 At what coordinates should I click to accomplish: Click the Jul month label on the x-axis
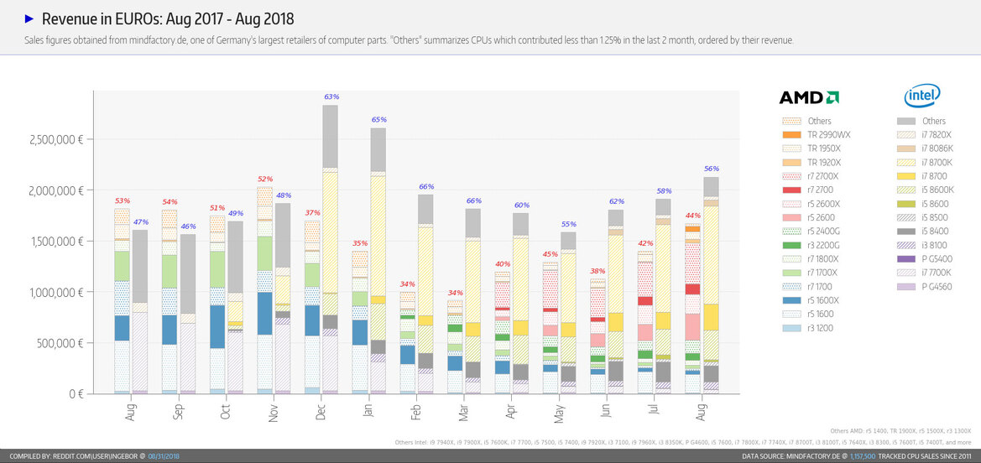pos(655,411)
